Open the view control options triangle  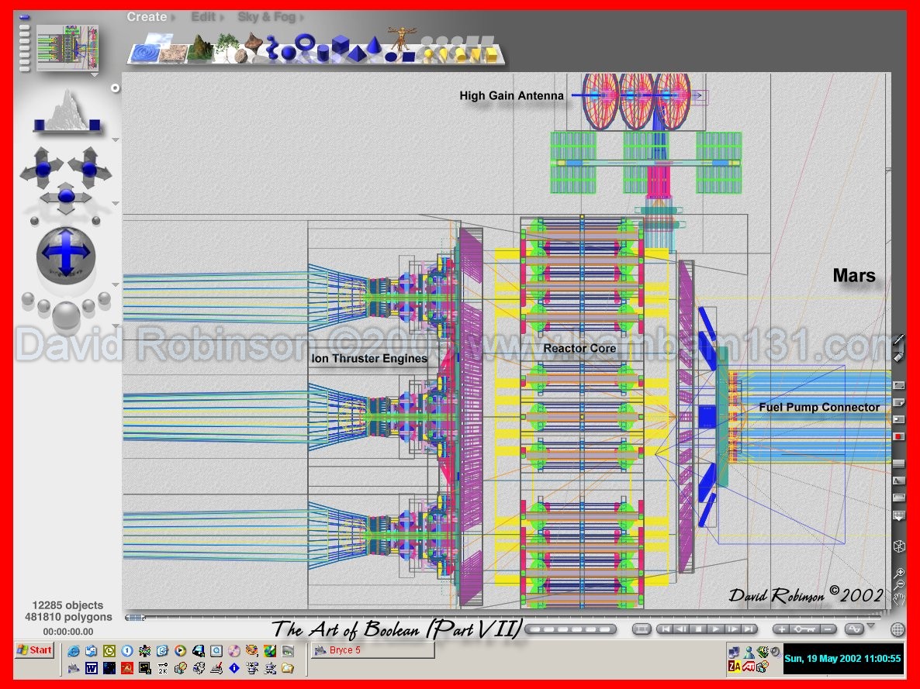[115, 140]
